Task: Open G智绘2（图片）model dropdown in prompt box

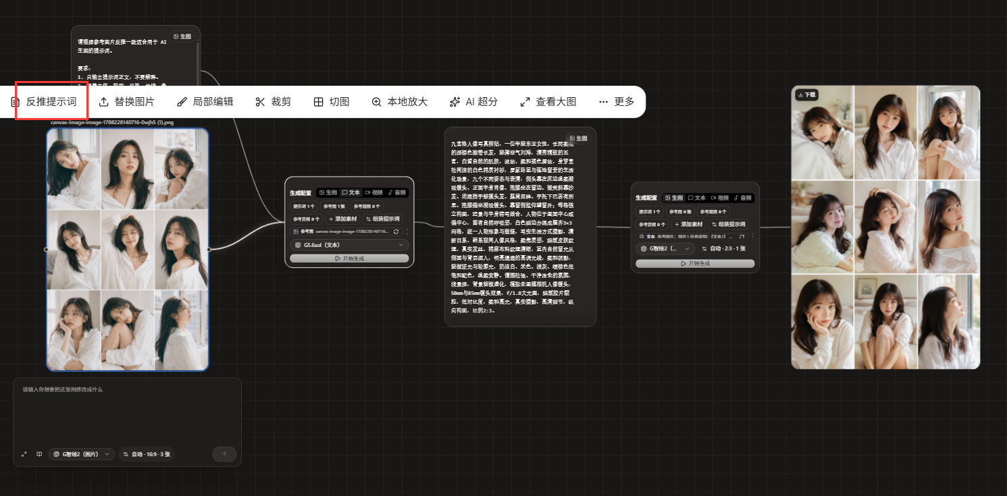Action: click(x=81, y=454)
